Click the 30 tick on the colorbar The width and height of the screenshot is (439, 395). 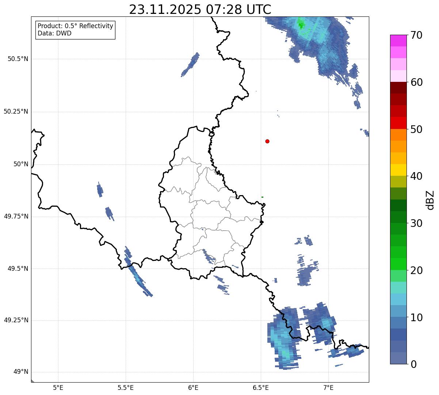coord(417,223)
